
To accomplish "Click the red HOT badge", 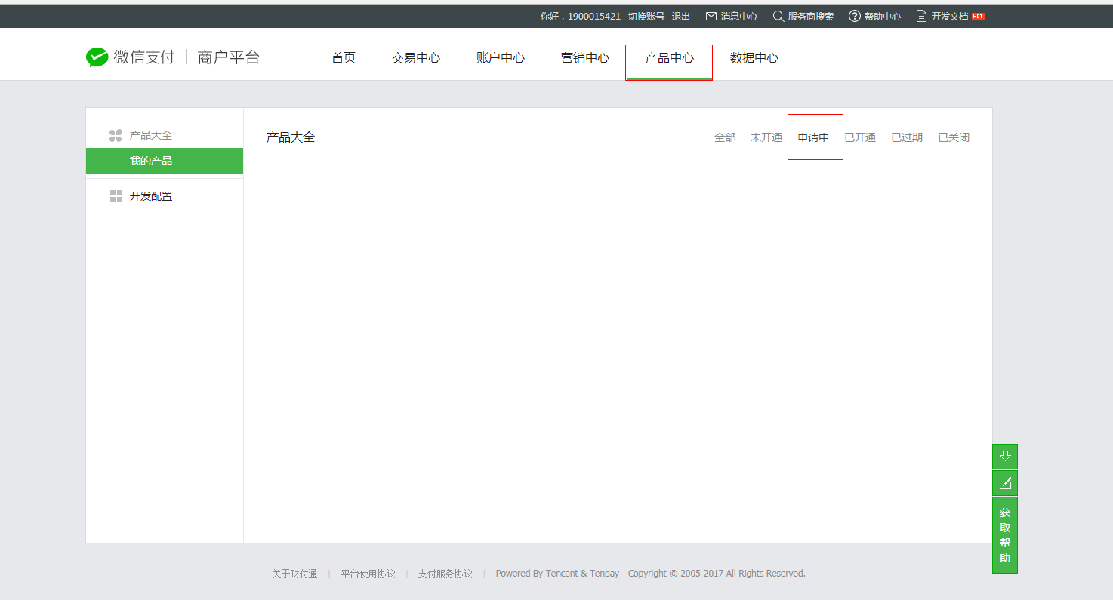I will (x=978, y=16).
